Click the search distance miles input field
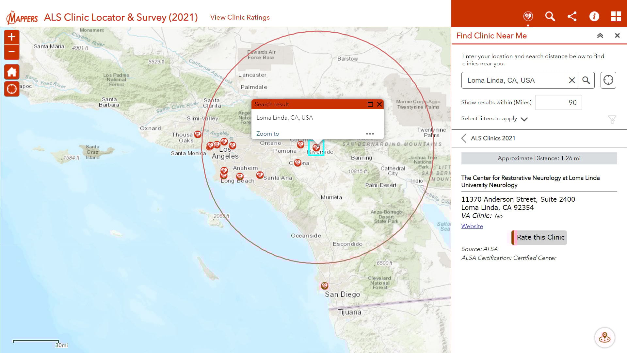This screenshot has height=353, width=627. [x=558, y=103]
